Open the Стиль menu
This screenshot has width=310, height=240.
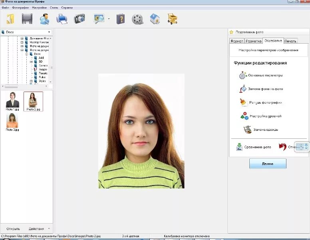coord(54,8)
